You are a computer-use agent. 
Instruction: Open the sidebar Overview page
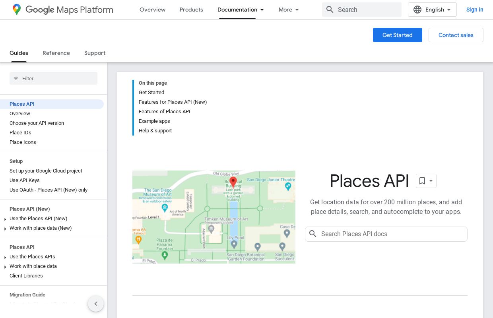(20, 114)
